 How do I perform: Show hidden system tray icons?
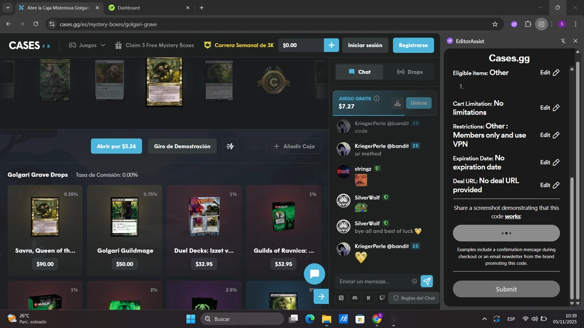(484, 319)
